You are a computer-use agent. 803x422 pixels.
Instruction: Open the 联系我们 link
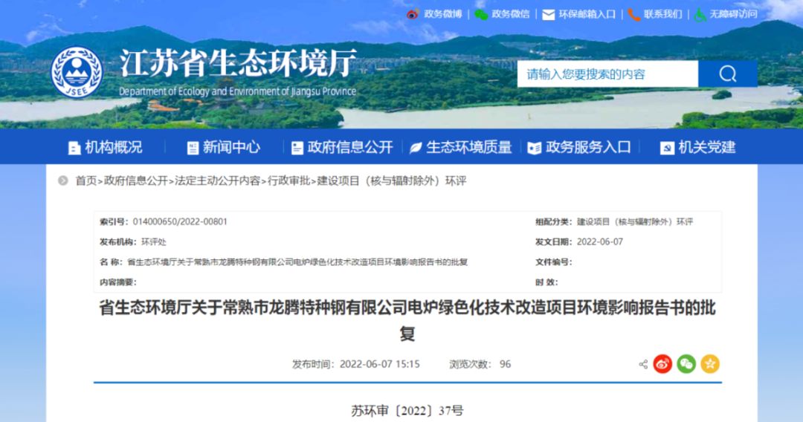tap(662, 14)
